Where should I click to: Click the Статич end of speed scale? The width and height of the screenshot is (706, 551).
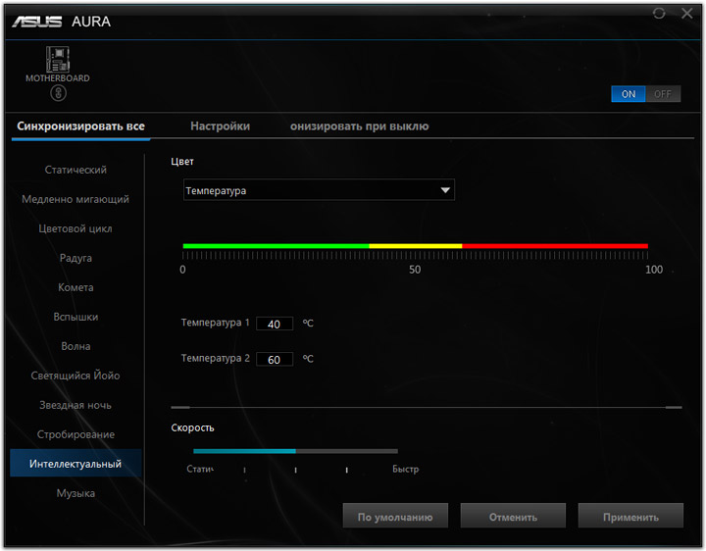click(x=200, y=469)
